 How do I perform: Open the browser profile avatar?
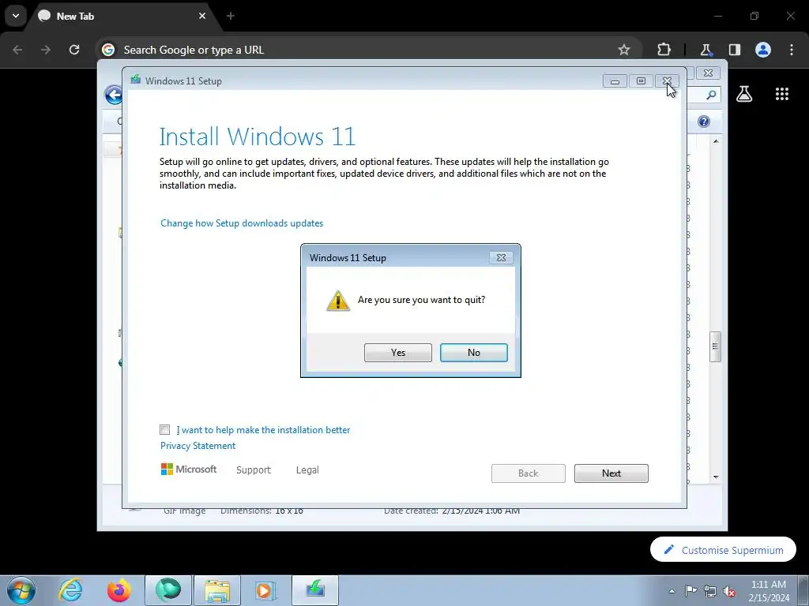click(763, 50)
